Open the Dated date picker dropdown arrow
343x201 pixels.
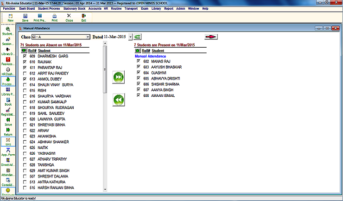(x=130, y=37)
